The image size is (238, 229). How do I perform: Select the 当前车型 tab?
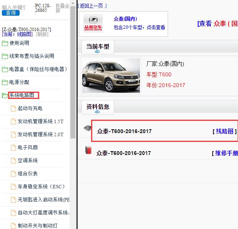98,47
